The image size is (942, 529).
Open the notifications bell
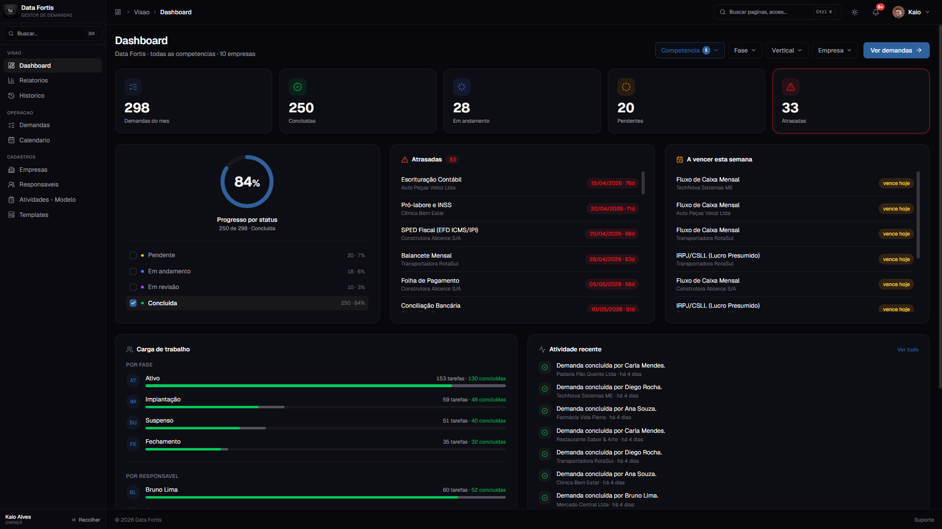pos(876,12)
